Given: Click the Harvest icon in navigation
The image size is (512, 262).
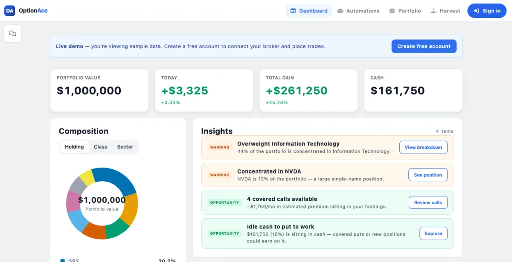Looking at the screenshot, I should tap(433, 11).
